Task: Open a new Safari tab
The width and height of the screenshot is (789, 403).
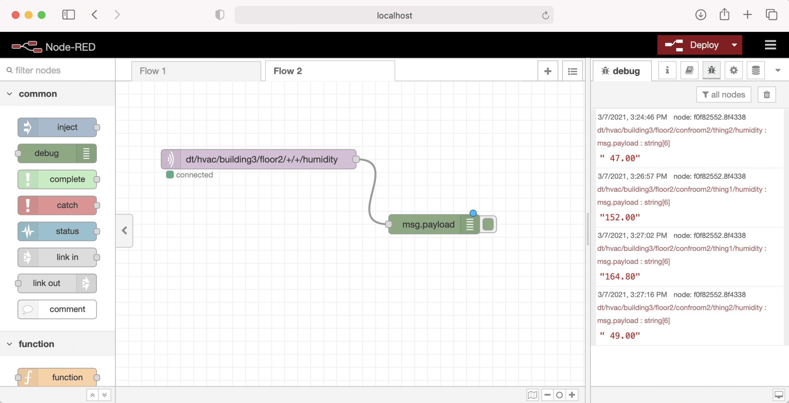Action: tap(748, 15)
